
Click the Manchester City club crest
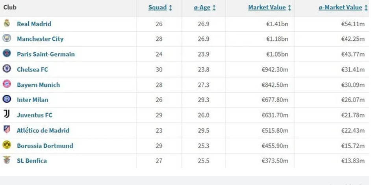pyautogui.click(x=7, y=38)
